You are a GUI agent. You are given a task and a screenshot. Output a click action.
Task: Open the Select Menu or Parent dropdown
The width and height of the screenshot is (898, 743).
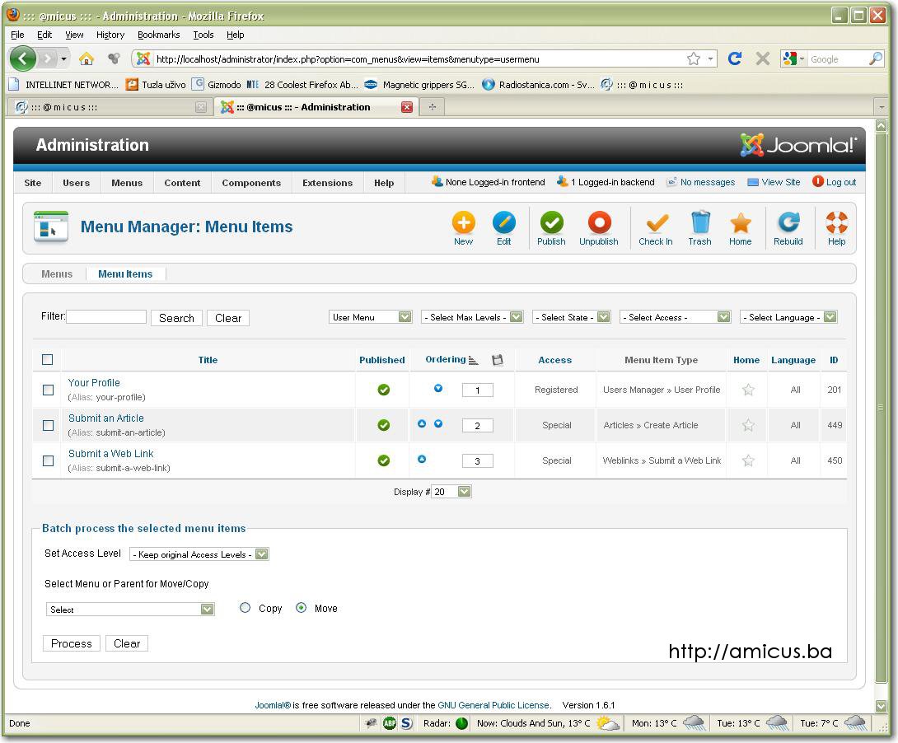click(130, 610)
